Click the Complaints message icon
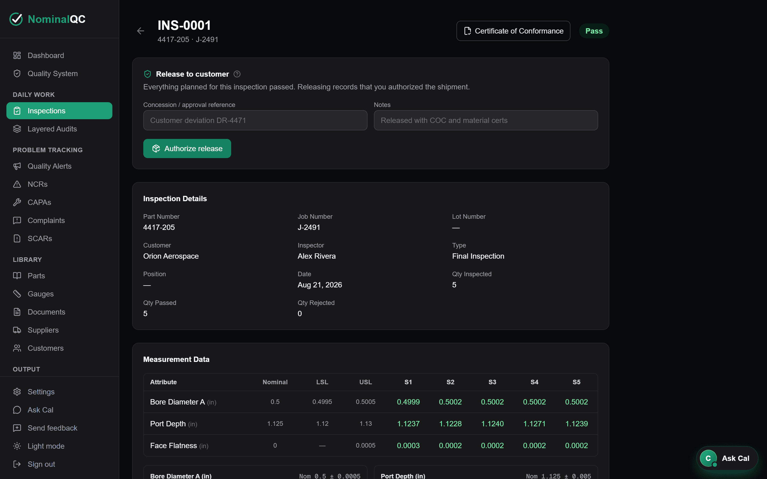The image size is (767, 479). [17, 220]
